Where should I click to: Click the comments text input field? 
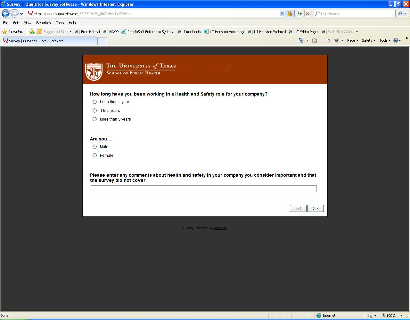pos(204,189)
